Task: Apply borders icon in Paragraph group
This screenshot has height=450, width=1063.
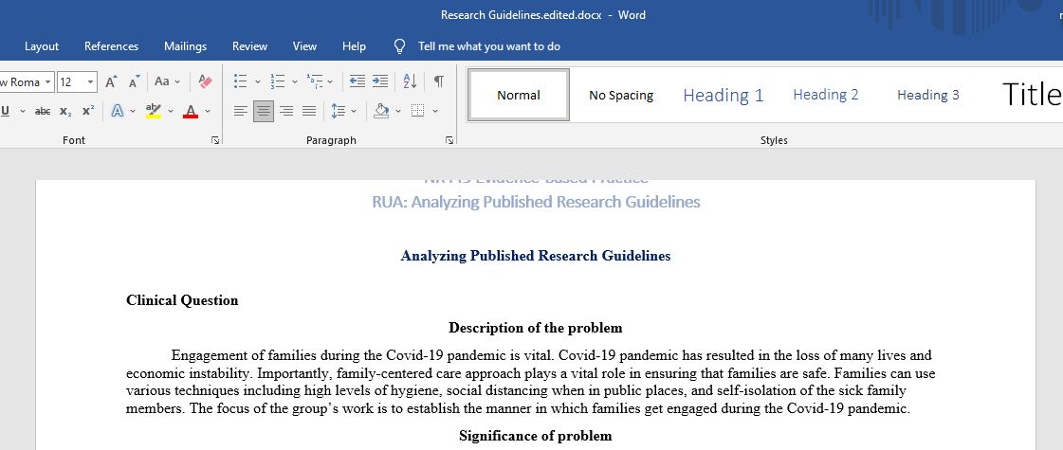Action: [x=417, y=111]
